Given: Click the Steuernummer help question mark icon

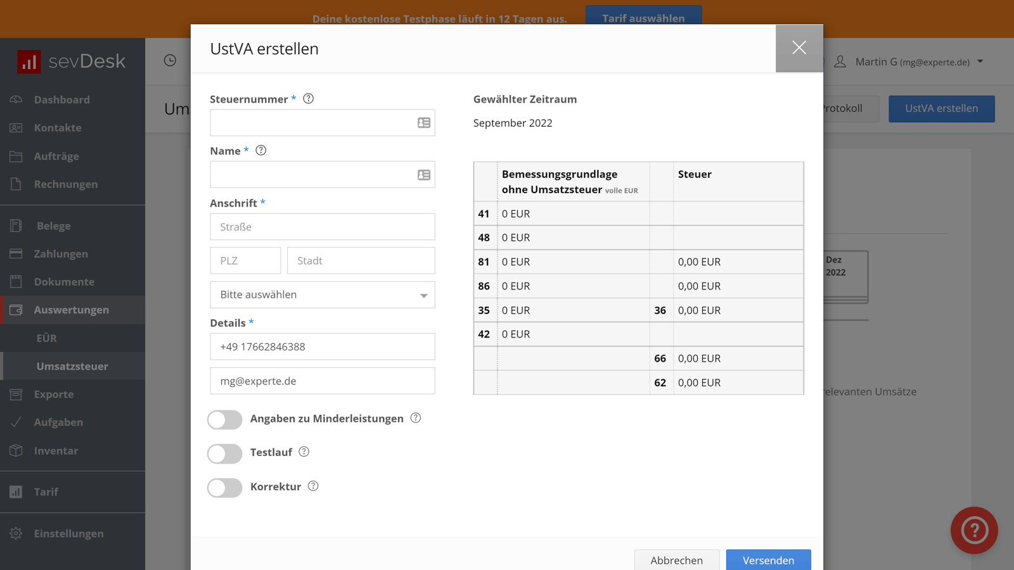Looking at the screenshot, I should coord(309,99).
